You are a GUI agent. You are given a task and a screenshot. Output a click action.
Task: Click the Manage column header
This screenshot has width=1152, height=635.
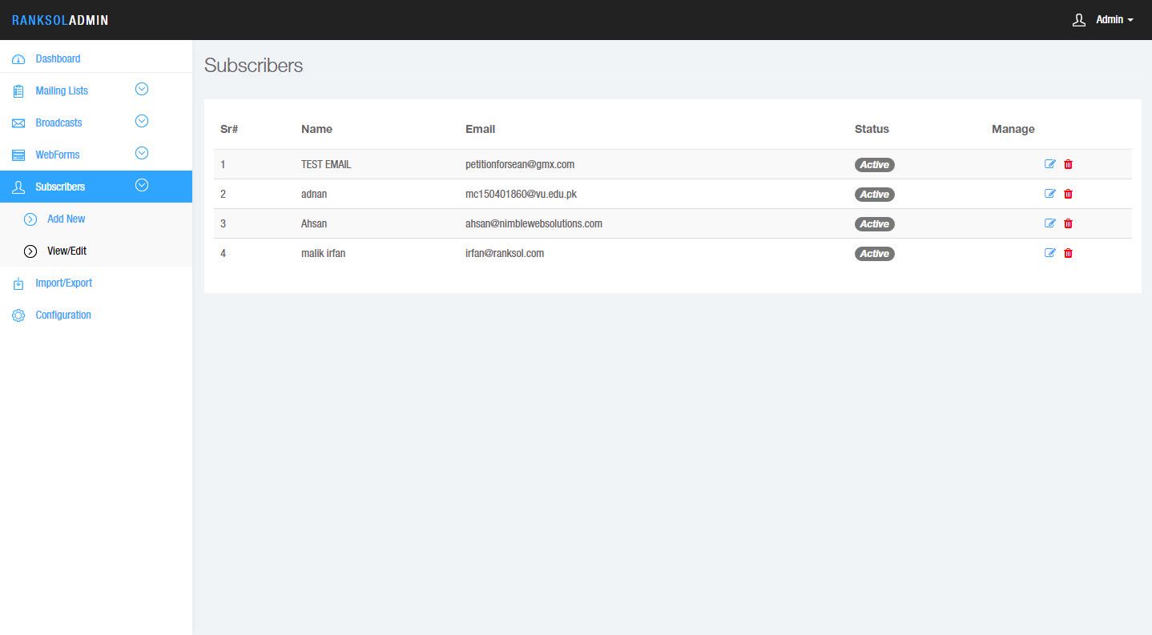(x=1013, y=129)
